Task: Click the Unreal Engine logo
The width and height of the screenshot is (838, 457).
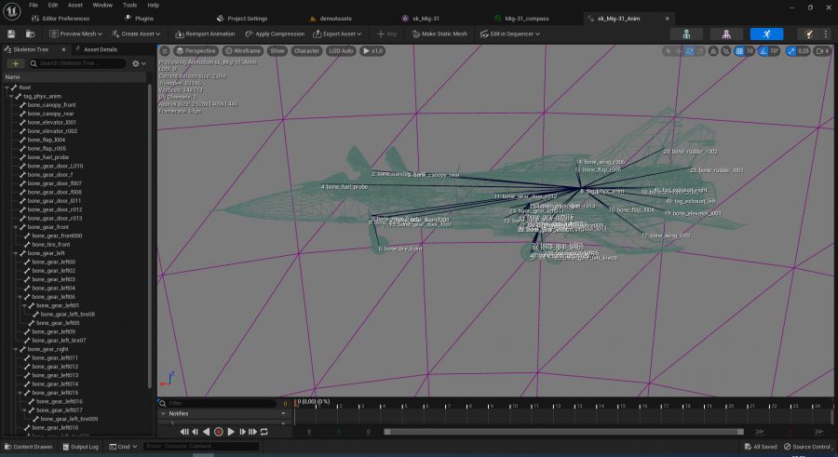Action: [12, 10]
